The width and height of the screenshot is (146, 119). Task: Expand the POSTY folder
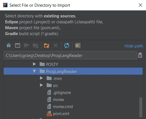coord(34,64)
